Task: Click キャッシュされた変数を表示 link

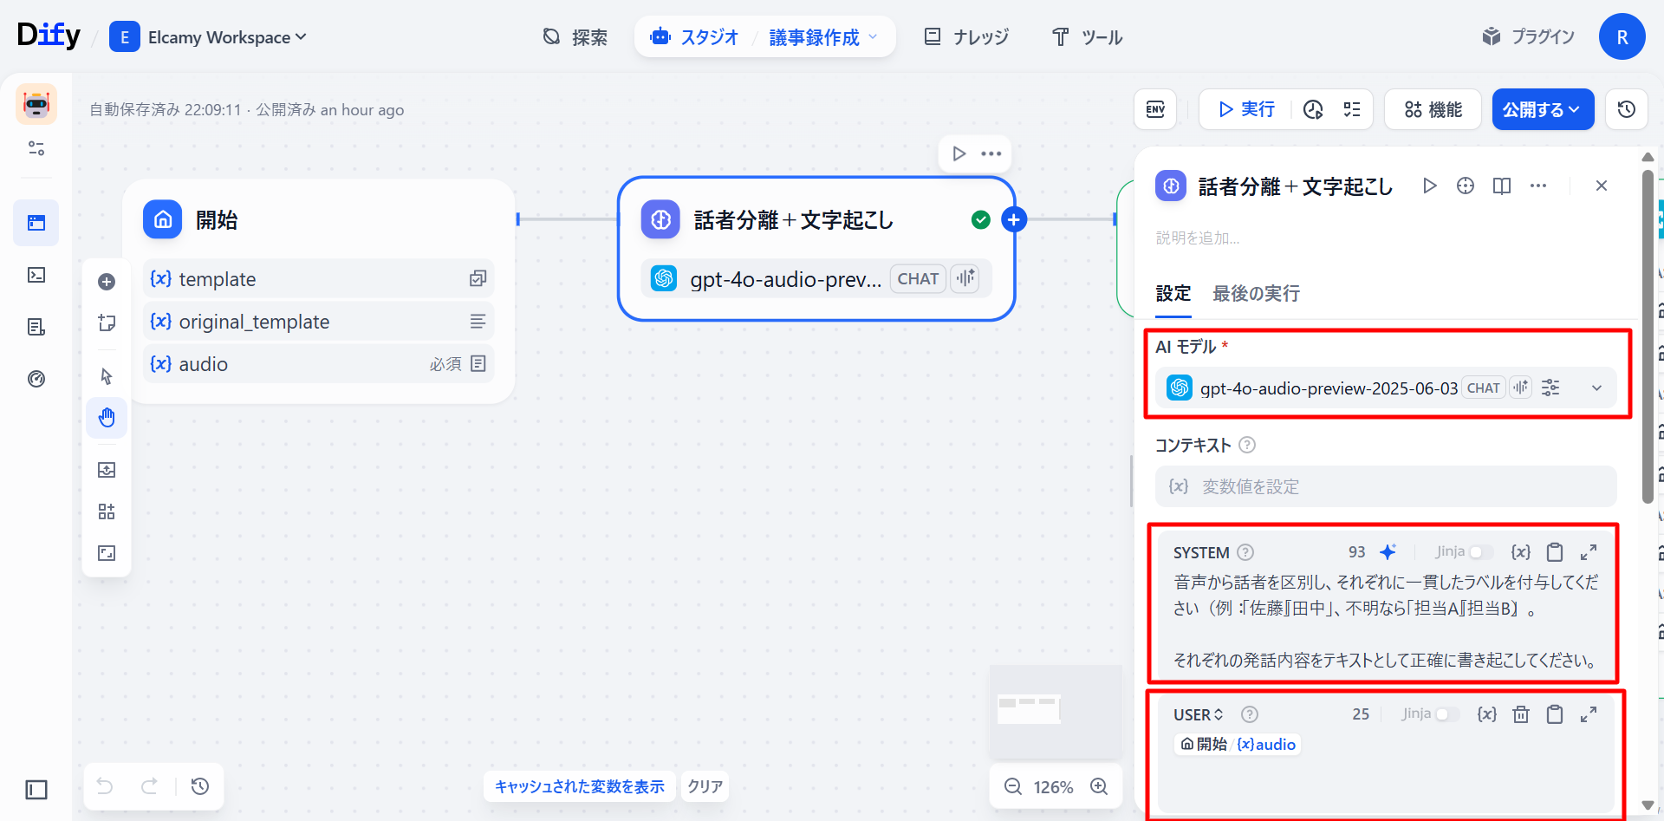Action: pos(579,786)
